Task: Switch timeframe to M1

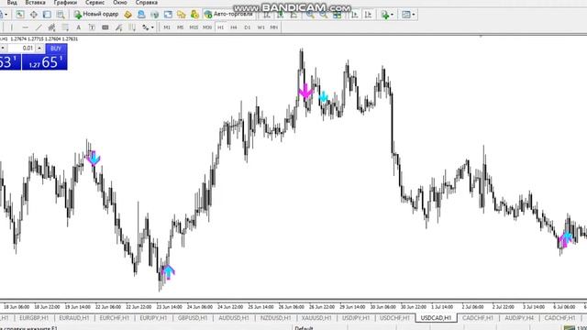Action: 167,27
